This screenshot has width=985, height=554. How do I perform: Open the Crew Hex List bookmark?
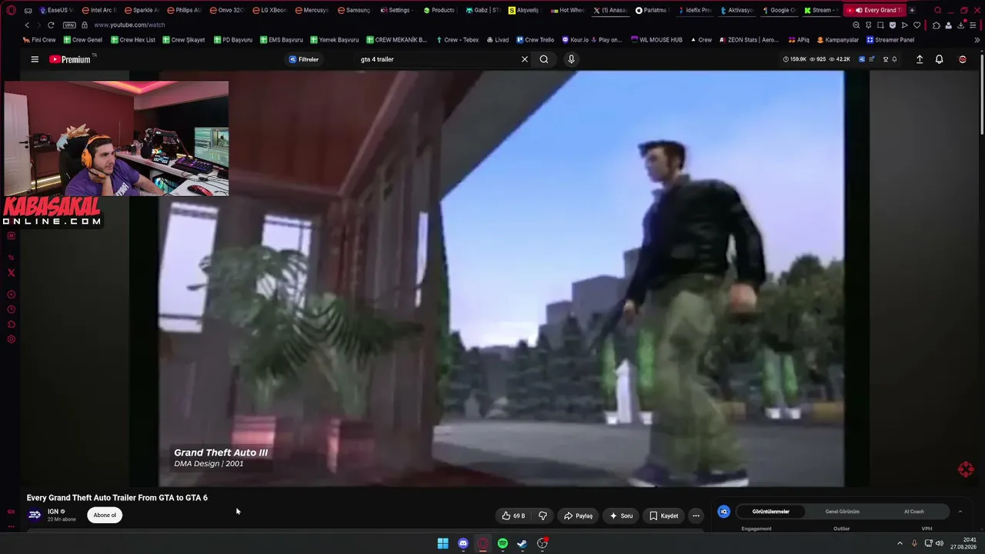(x=132, y=39)
